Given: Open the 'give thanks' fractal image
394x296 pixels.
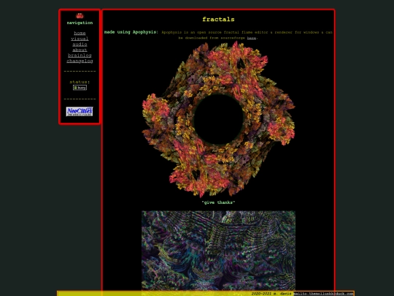Looking at the screenshot, I should [218, 119].
